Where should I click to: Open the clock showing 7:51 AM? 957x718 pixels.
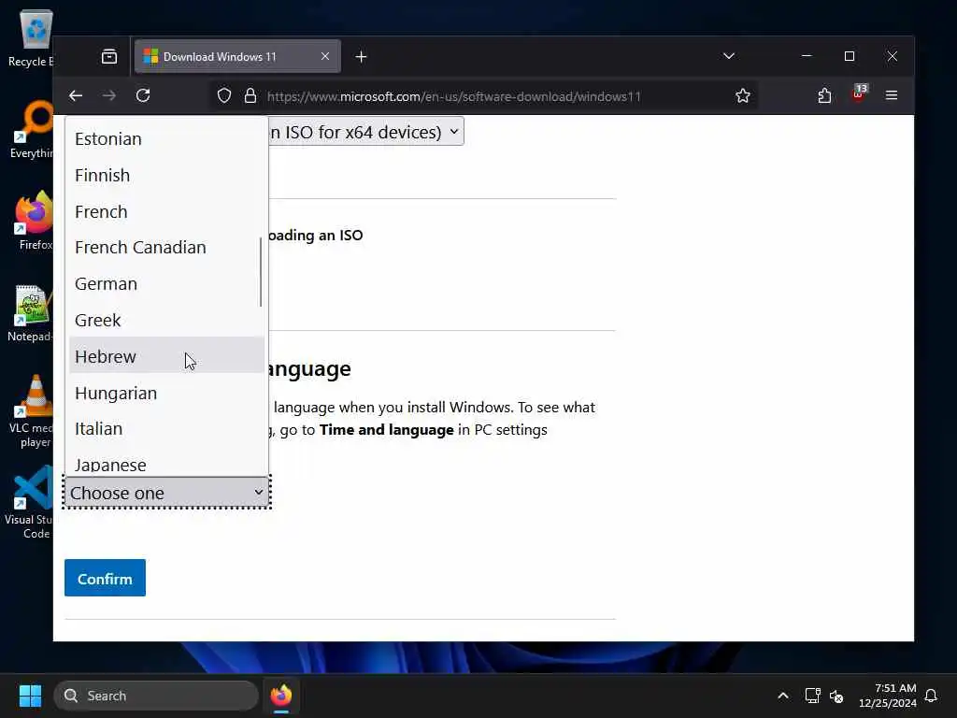pos(888,696)
